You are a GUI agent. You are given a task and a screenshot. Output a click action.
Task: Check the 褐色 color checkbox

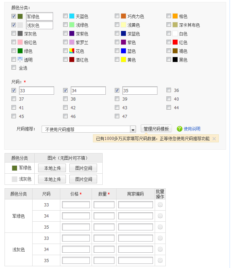point(169,50)
